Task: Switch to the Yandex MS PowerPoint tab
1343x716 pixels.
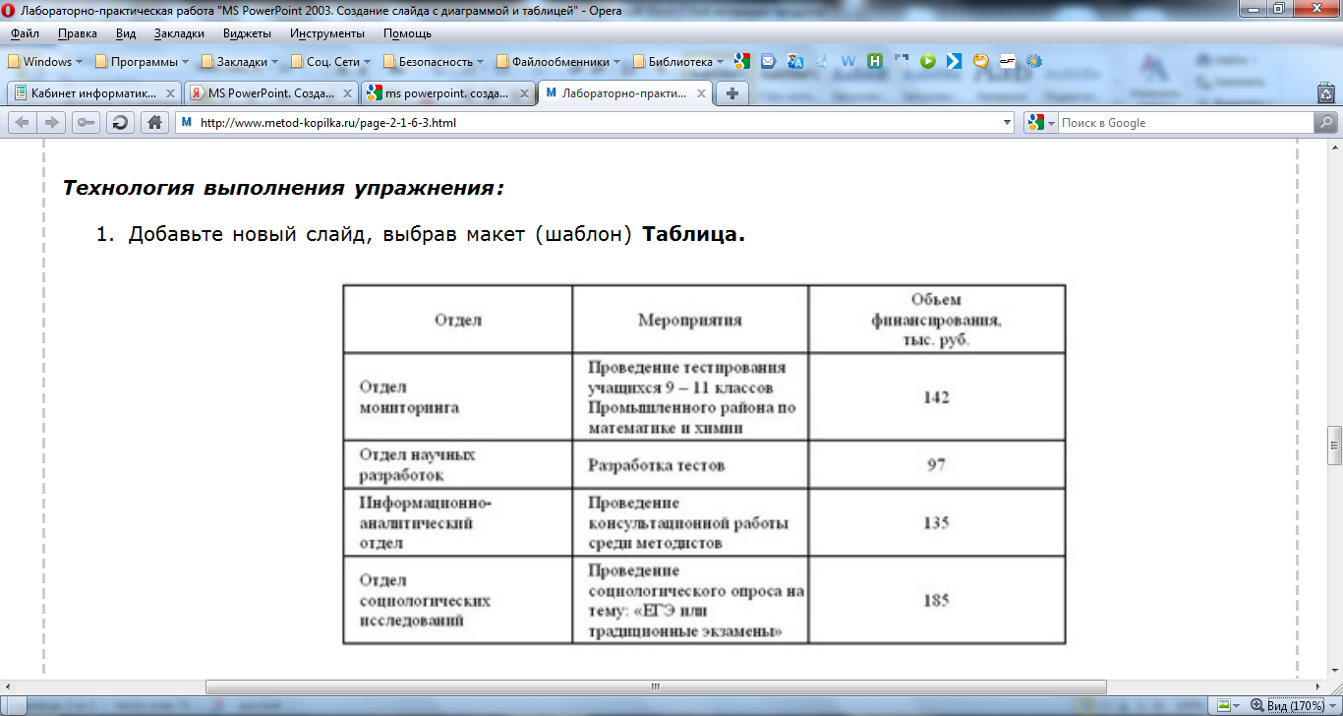Action: tap(270, 93)
